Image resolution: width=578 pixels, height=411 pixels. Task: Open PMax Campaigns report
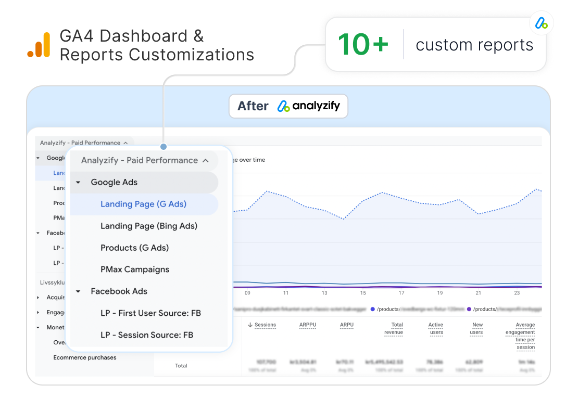pyautogui.click(x=135, y=269)
